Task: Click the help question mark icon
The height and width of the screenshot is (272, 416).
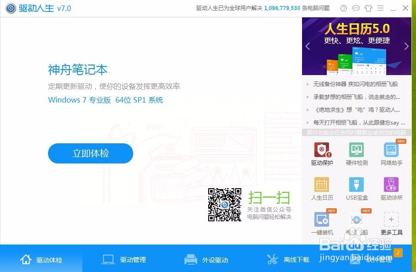Action: pos(344,8)
